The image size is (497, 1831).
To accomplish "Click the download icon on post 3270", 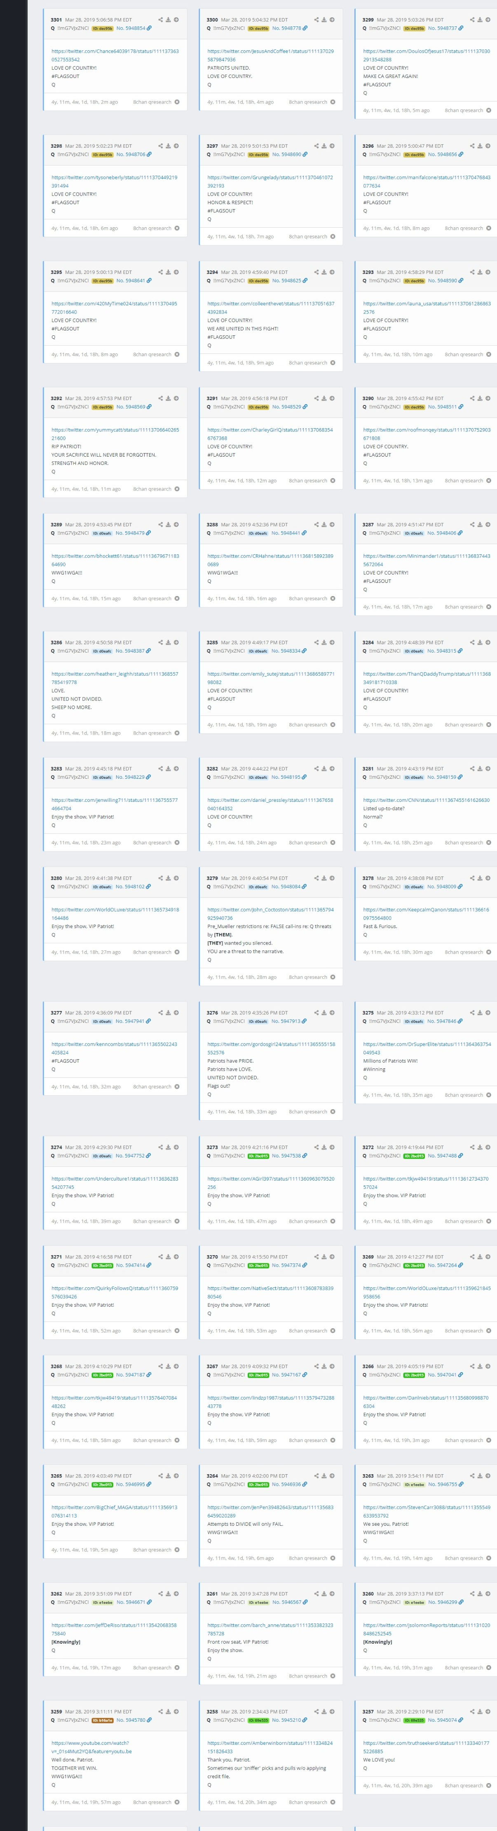I will pyautogui.click(x=324, y=1257).
